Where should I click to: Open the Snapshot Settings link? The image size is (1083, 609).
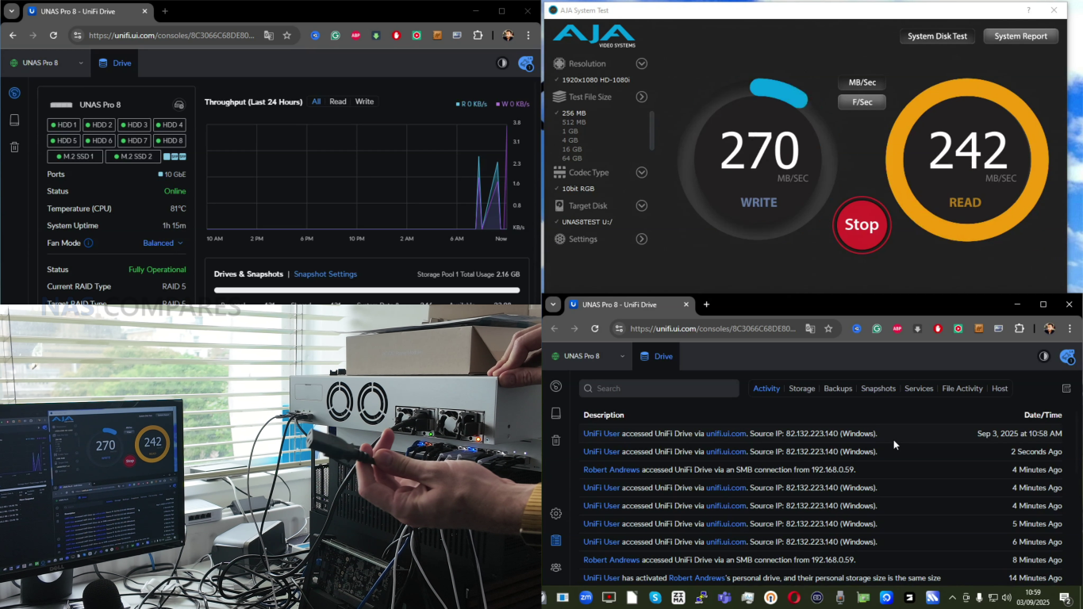coord(325,274)
